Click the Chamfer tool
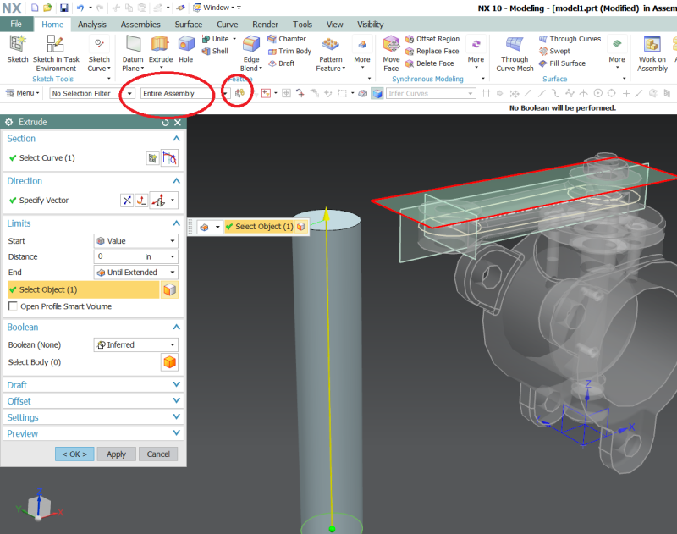 point(287,39)
